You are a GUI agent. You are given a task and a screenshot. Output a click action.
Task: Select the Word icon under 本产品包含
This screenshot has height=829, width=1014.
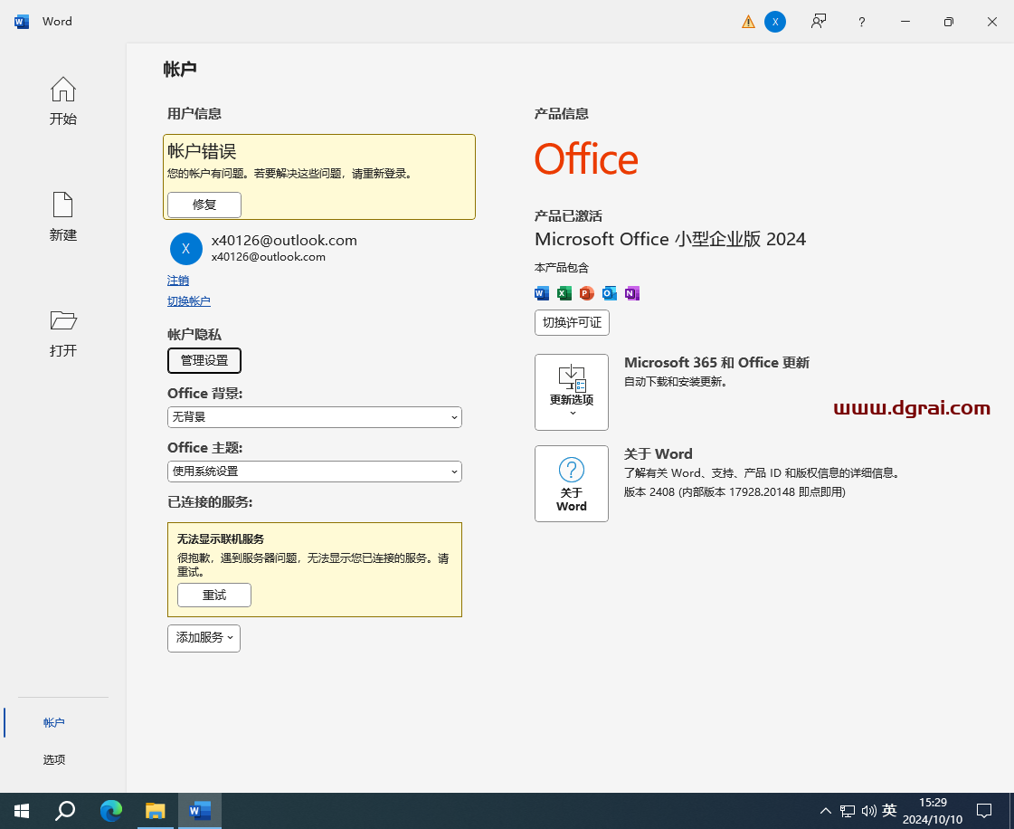click(541, 293)
